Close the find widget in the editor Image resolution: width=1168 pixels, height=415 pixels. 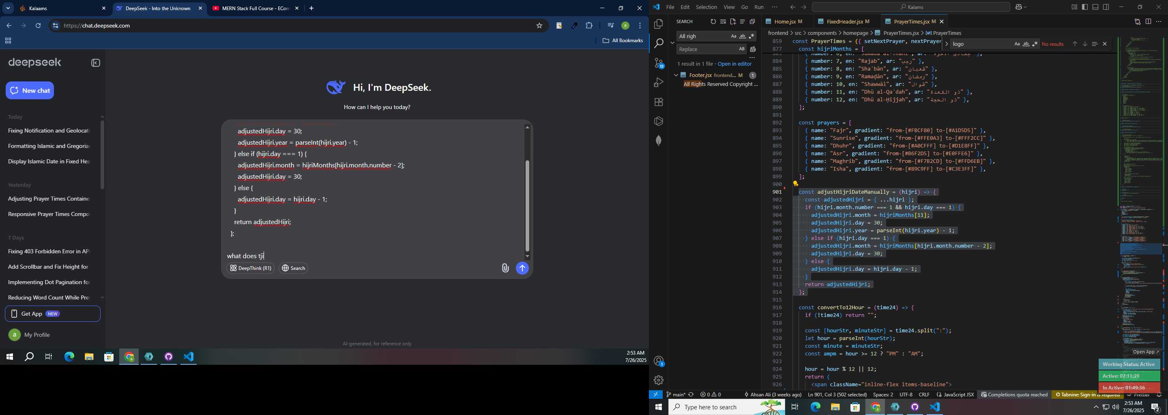pos(1105,44)
